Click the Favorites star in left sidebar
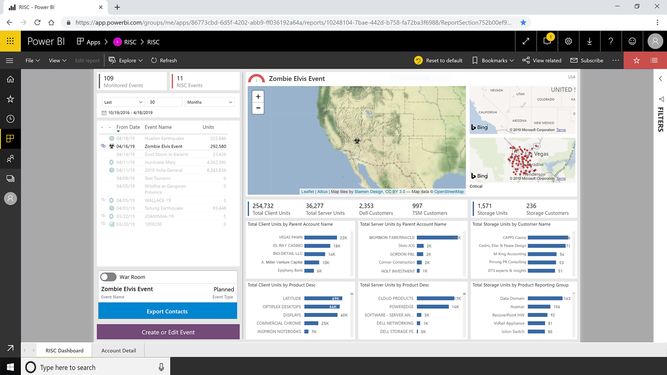Screen dimensions: 667x375 [10, 99]
